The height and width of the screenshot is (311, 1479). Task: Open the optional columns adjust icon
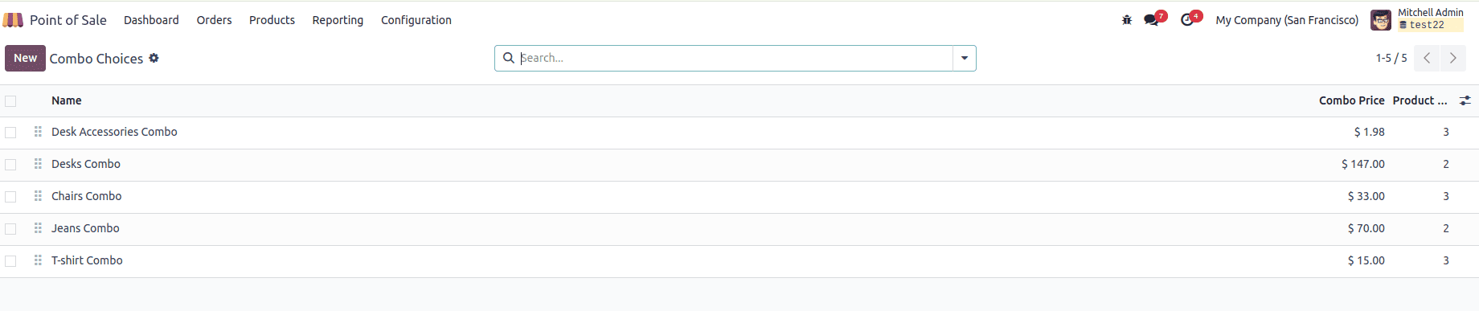tap(1465, 100)
